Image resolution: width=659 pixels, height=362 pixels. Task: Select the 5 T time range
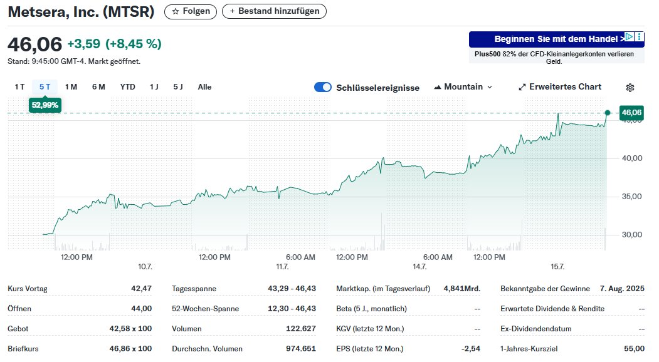point(45,87)
